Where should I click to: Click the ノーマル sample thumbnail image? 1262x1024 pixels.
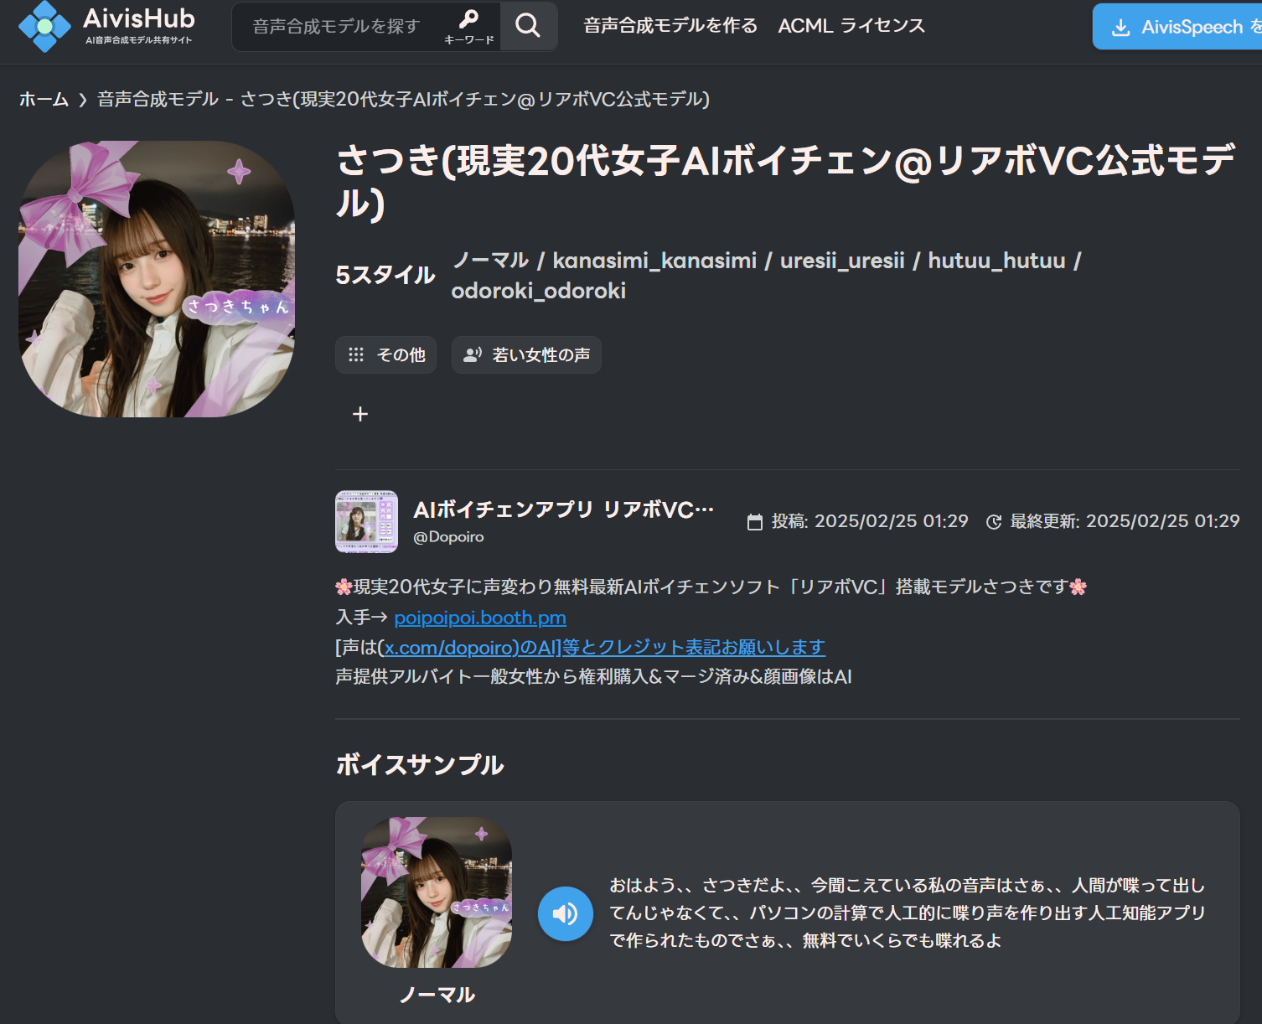coord(437,892)
